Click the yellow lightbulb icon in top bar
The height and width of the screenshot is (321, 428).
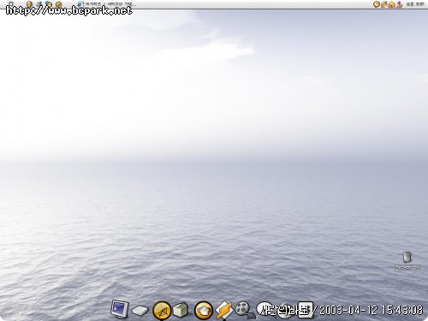(29, 4)
